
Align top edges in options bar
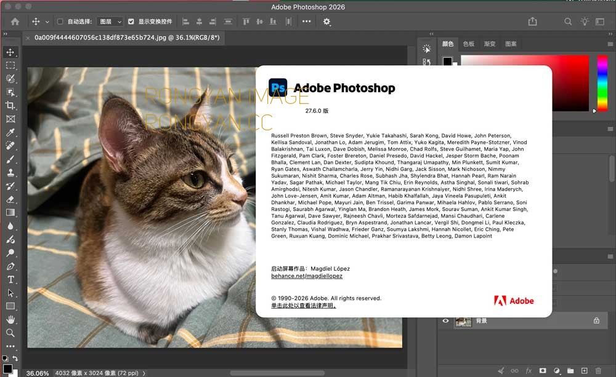click(x=246, y=22)
